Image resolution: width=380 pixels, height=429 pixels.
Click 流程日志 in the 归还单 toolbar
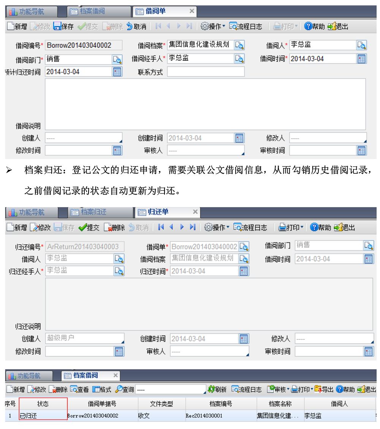click(250, 227)
